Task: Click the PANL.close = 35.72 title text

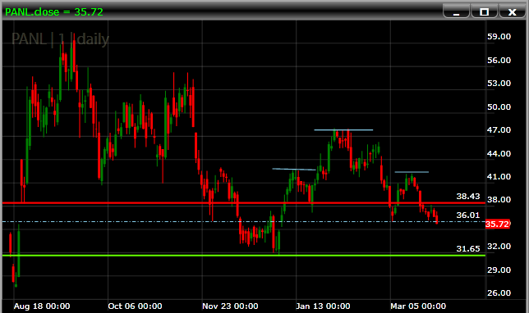Action: point(54,12)
